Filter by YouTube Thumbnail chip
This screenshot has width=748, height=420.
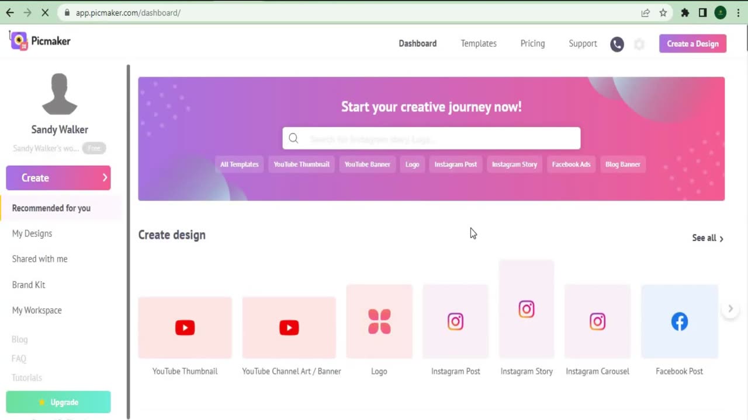coord(302,164)
